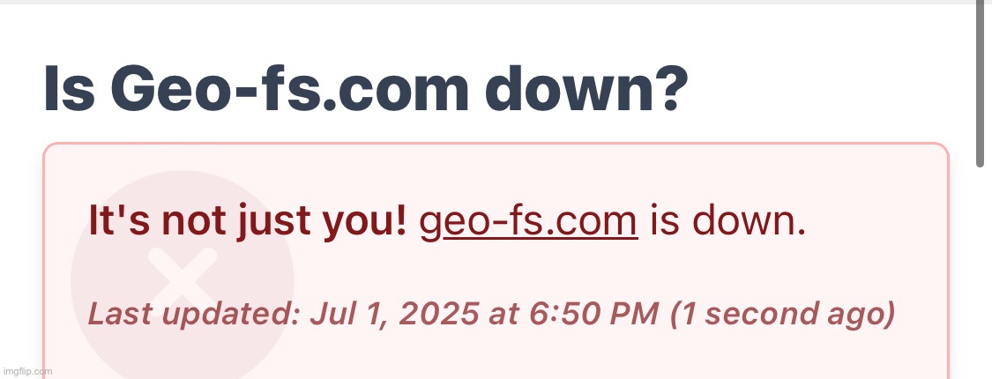
Task: Click the bold 'It's not just you!' text
Action: (x=248, y=221)
